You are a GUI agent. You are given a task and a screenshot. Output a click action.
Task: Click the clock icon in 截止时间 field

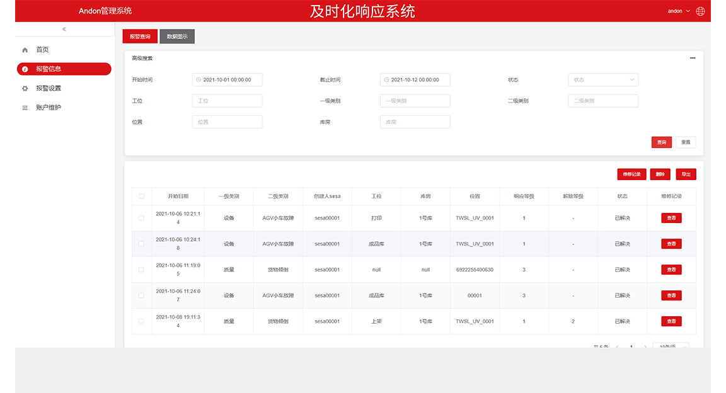click(385, 79)
